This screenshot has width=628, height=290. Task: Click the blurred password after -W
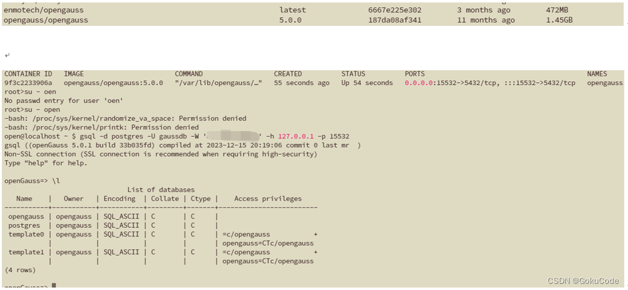tap(234, 137)
